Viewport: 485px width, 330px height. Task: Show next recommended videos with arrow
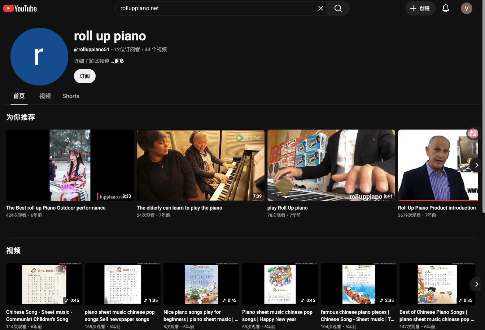click(476, 165)
